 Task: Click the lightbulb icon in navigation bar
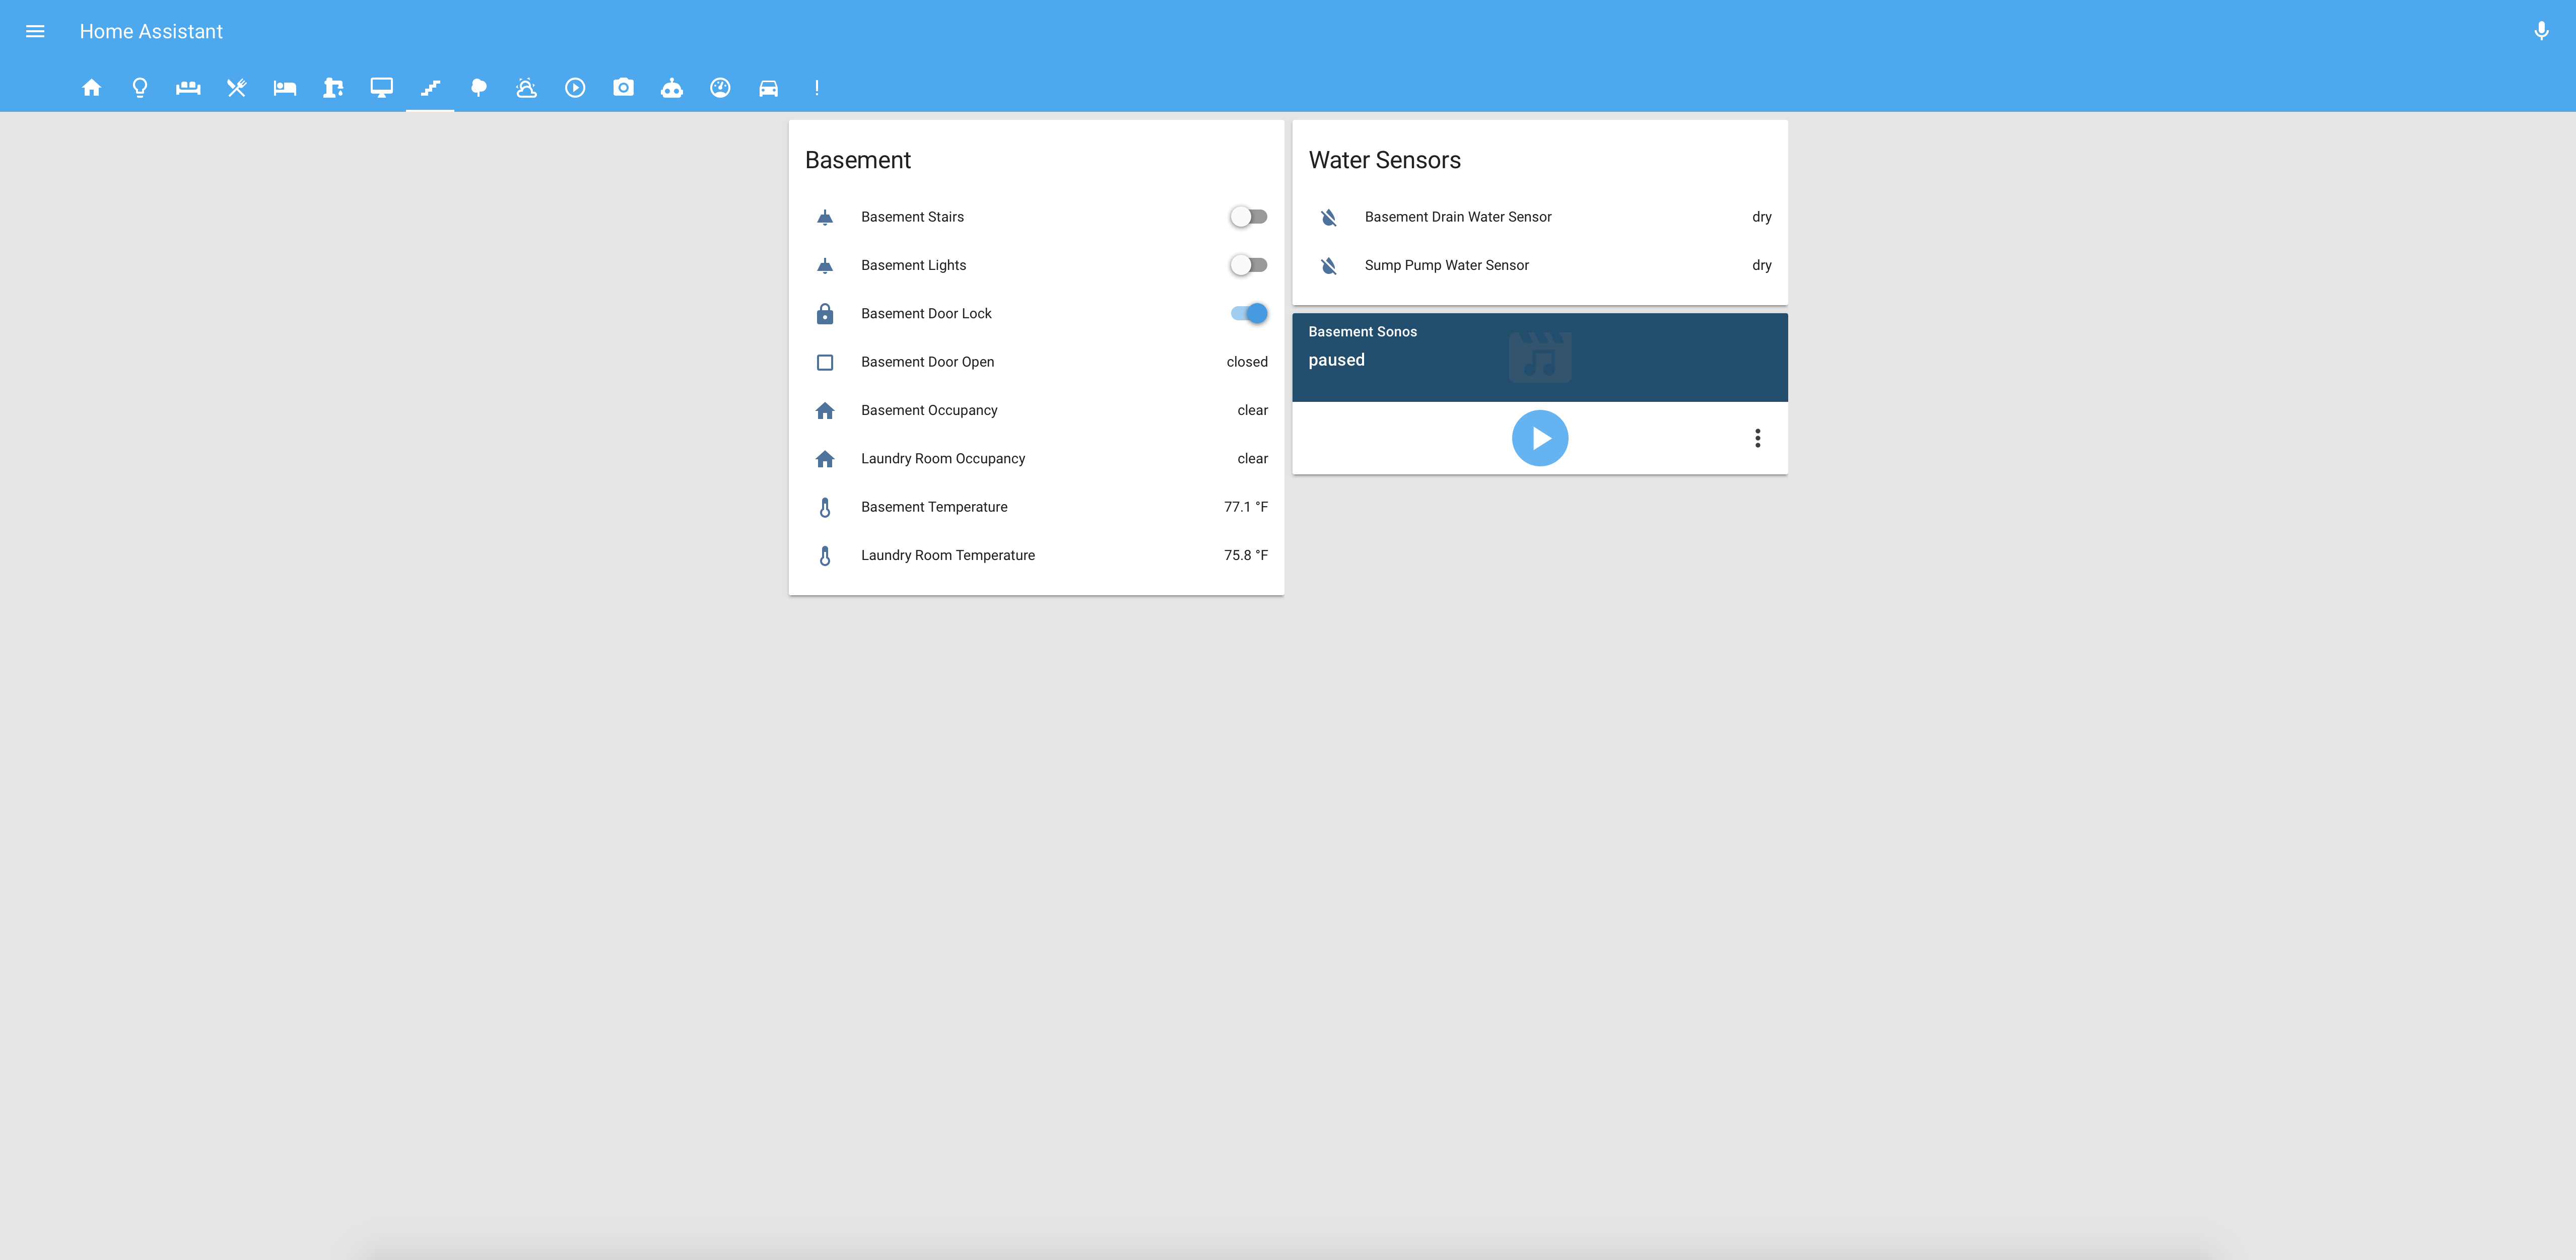coord(140,87)
